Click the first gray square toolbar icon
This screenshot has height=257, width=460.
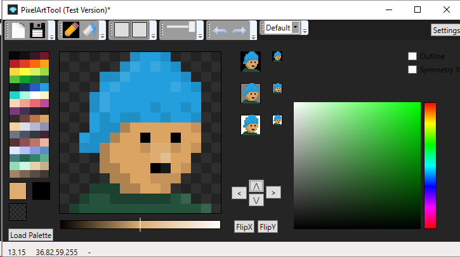(x=122, y=30)
